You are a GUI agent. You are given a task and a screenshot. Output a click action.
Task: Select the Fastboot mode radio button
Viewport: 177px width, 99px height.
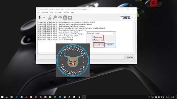pos(93,40)
